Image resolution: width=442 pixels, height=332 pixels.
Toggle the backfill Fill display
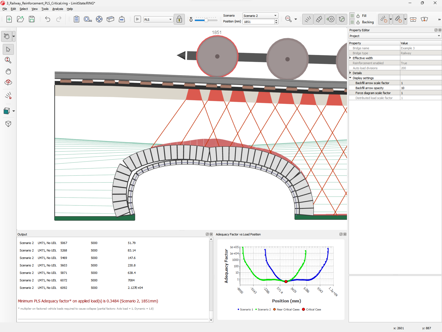358,15
